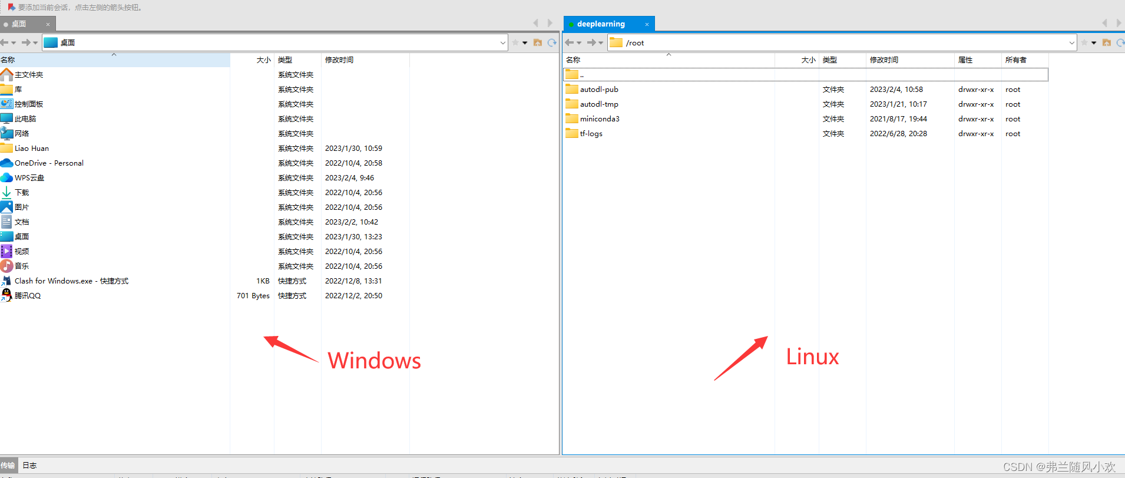Sort local files by the 大小 column
Screen dimensions: 1125x478
point(252,60)
